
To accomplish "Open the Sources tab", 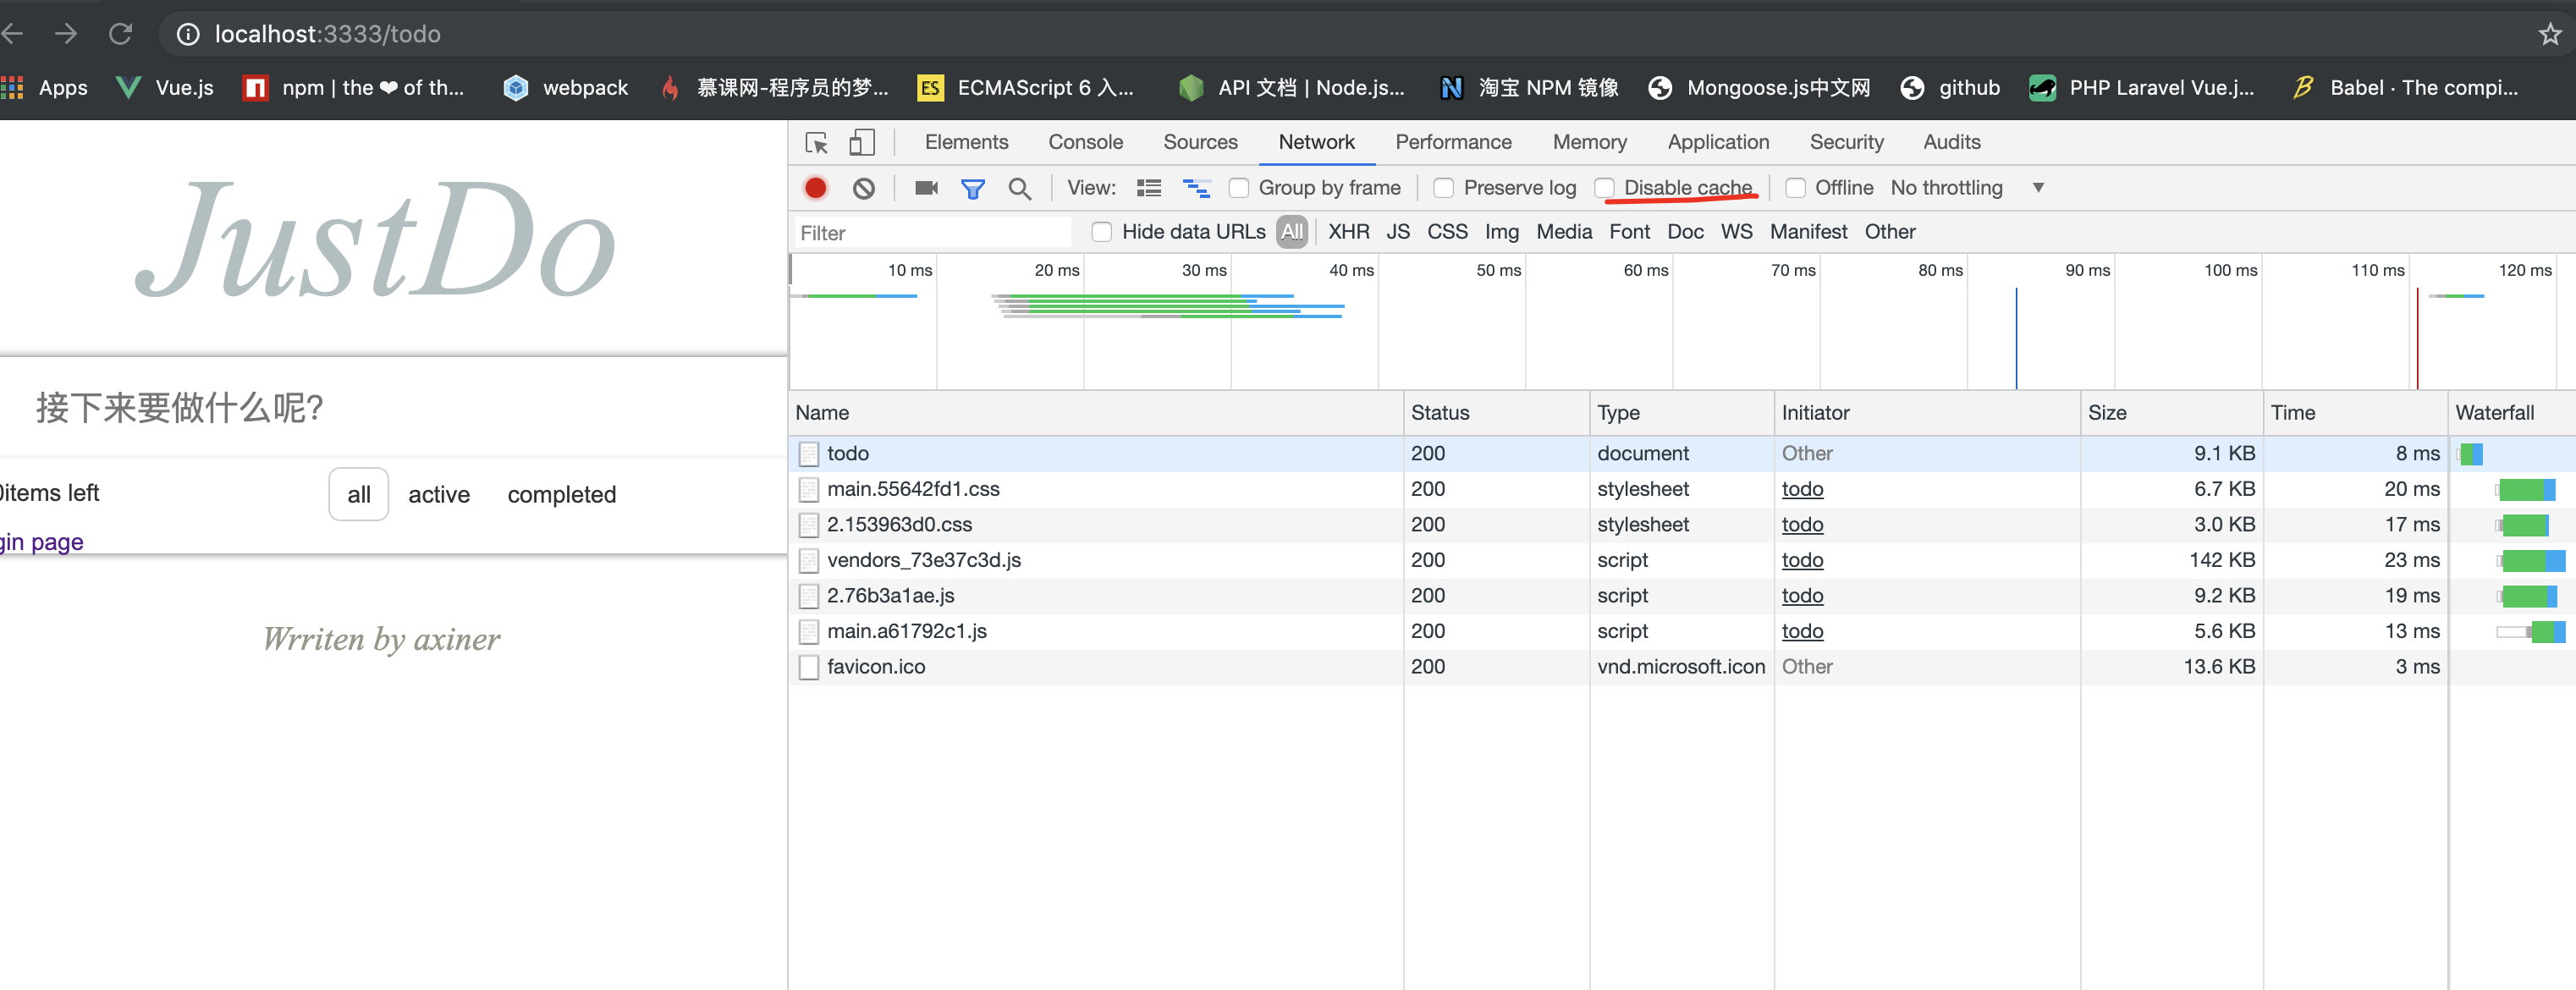I will [x=1200, y=142].
